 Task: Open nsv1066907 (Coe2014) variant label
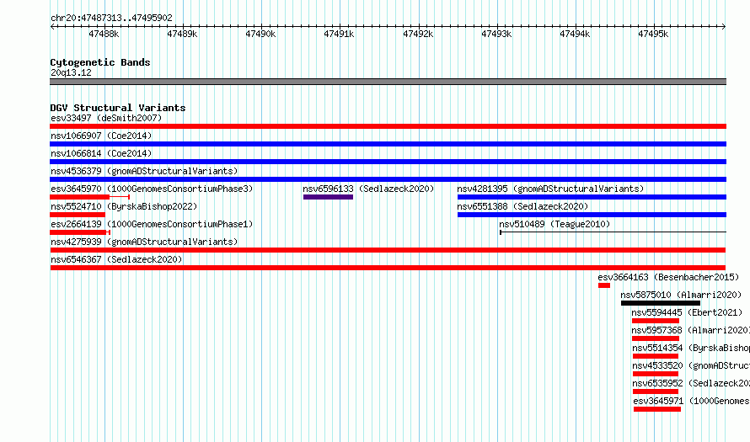point(101,136)
